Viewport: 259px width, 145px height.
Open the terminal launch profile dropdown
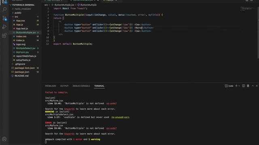pos(239,86)
